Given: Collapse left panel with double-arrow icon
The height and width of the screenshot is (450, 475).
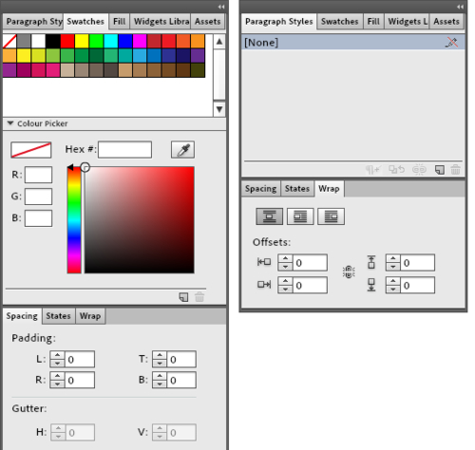Looking at the screenshot, I should tap(221, 7).
